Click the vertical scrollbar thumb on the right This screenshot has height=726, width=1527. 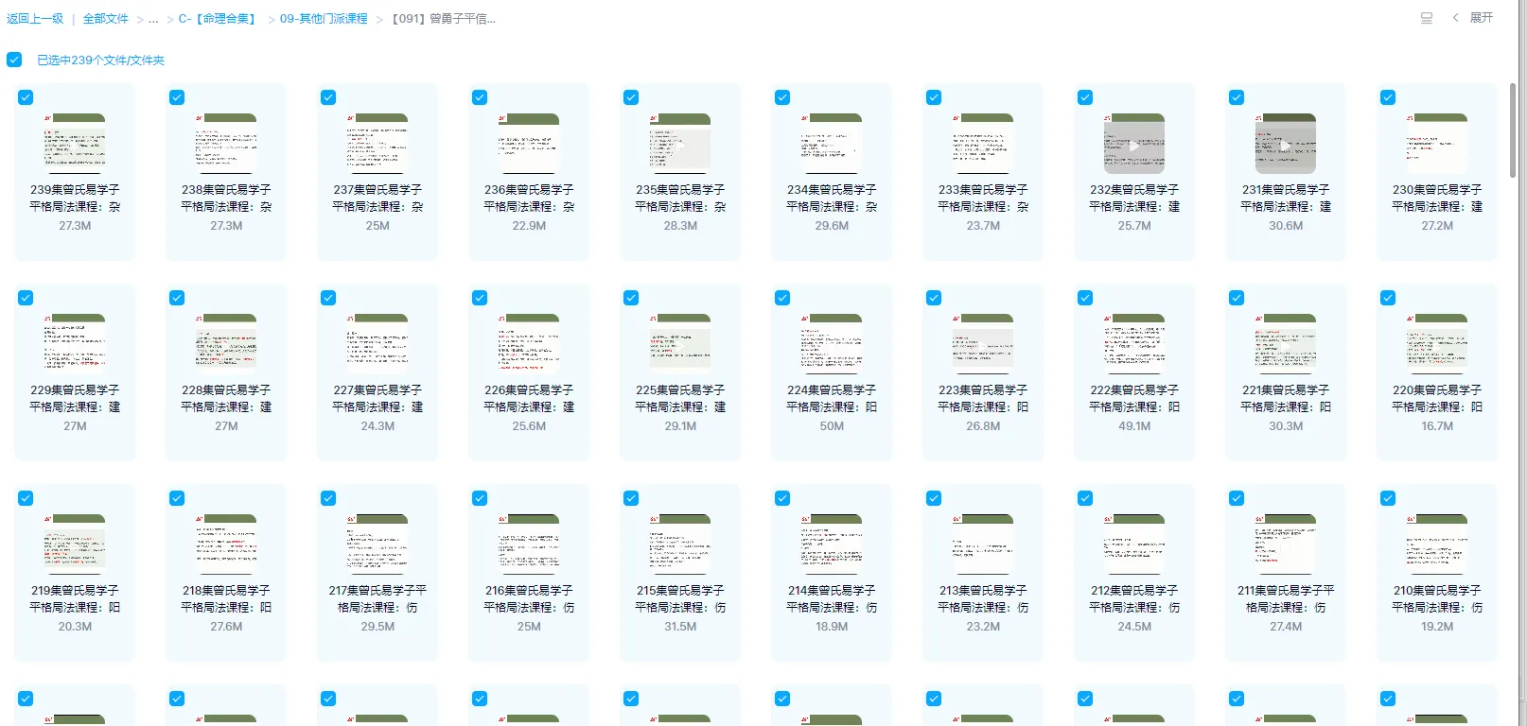(1513, 130)
